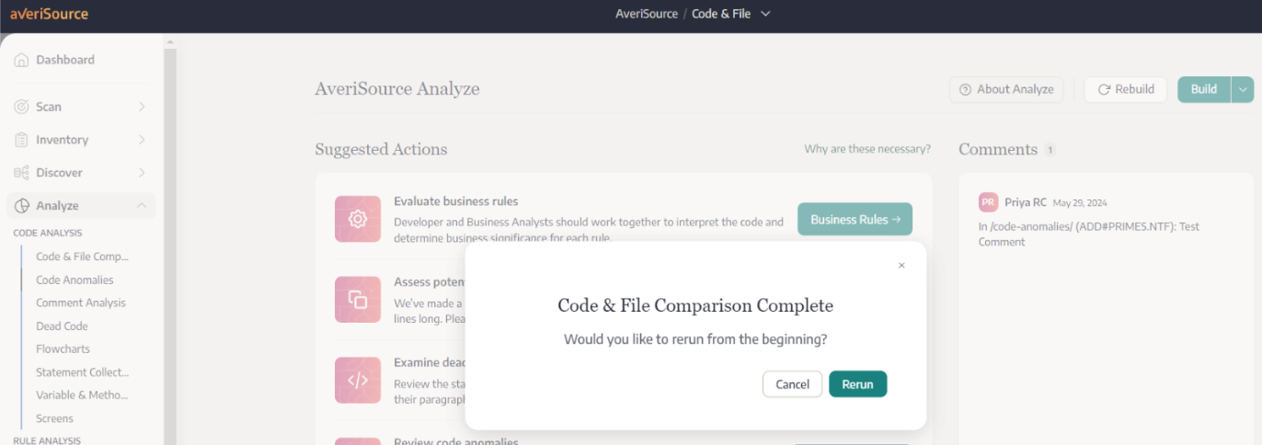Click the May 29, 2024 comment date
Screen dimensions: 1262x445
coord(1079,203)
